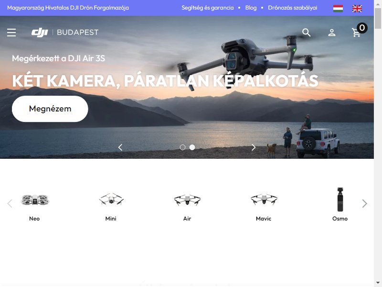
Task: Open the hamburger menu
Action: click(x=11, y=33)
